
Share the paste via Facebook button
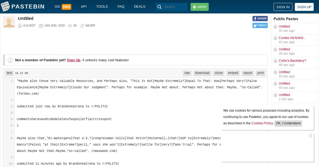(x=260, y=19)
